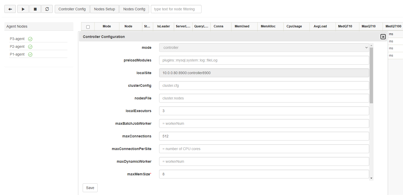The width and height of the screenshot is (403, 195).
Task: Click the green status icon for P1-agent
Action: (30, 54)
